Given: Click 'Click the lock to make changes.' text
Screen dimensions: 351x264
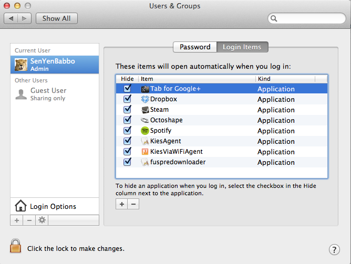Looking at the screenshot, I should [76, 249].
